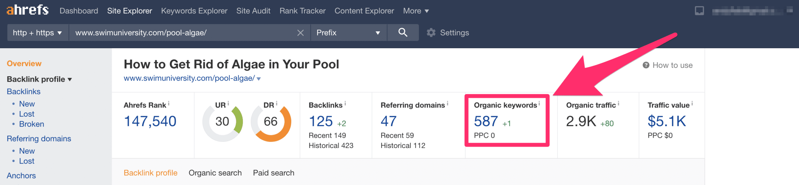Collapse the Backlink profile sidebar section
This screenshot has height=185, width=799.
(39, 79)
